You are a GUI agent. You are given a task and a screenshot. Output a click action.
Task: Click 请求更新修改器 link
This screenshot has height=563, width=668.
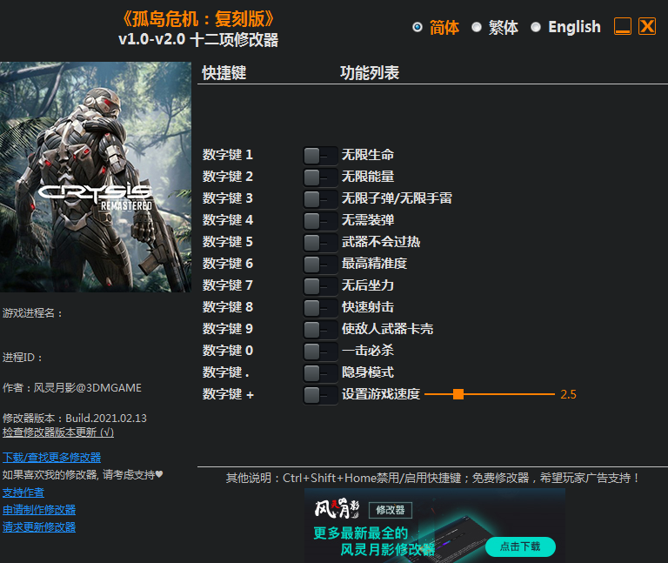point(39,527)
